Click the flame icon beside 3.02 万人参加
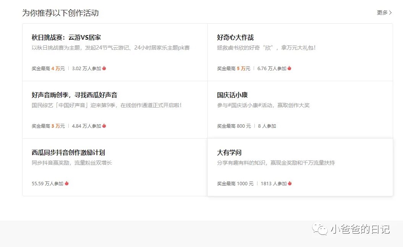This screenshot has height=247, width=403. point(104,68)
